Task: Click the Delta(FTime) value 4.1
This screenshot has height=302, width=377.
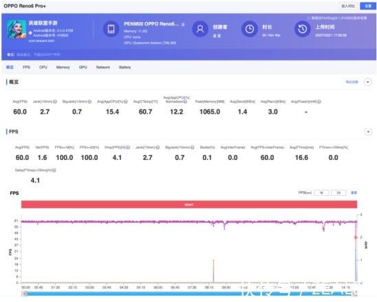Action: point(35,181)
